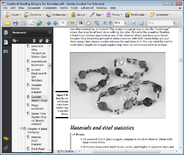This screenshot has height=155, width=184.
Task: Go to Metallic Bead Bracelet bookmark
Action: tap(36, 141)
